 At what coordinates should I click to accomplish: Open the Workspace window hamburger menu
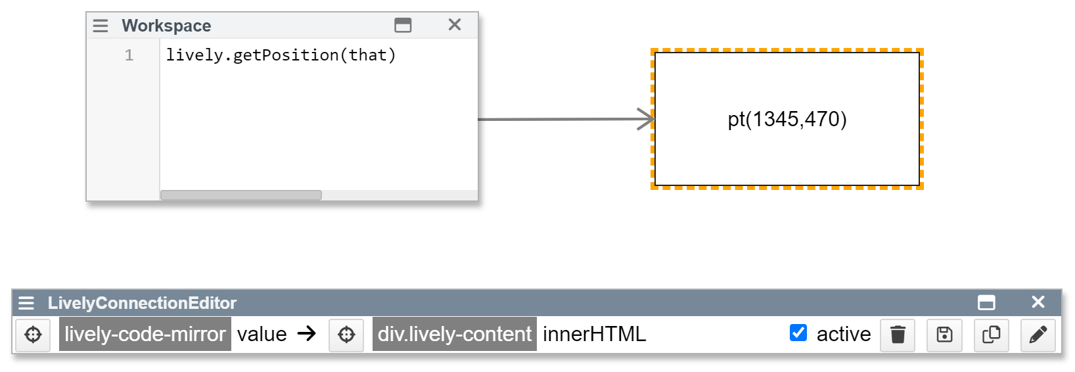click(101, 26)
